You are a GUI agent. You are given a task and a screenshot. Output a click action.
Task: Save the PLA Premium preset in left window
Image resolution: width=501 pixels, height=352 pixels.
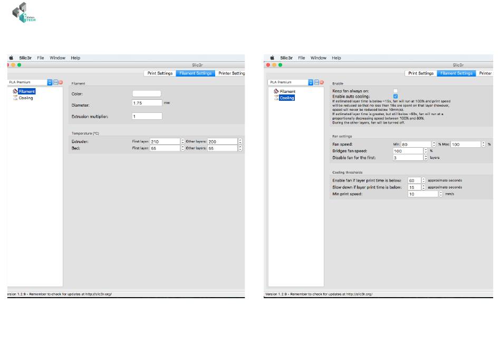point(55,82)
